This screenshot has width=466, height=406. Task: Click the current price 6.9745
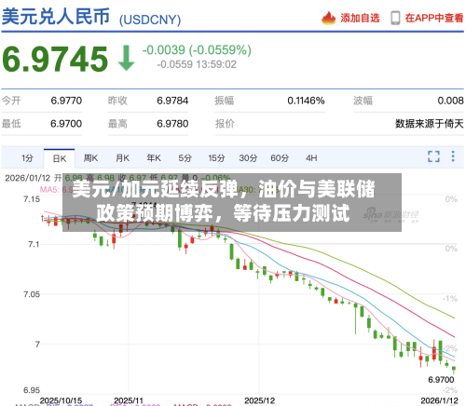point(55,59)
